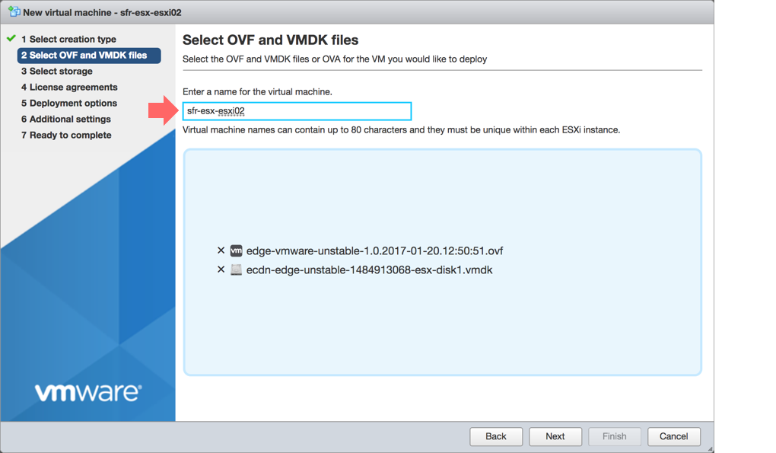Open step 3 Select storage
This screenshot has height=453, width=776.
[x=57, y=72]
